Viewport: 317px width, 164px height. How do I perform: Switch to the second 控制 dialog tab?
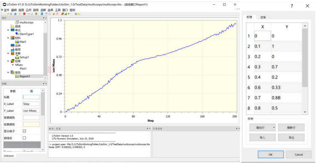[263, 17]
